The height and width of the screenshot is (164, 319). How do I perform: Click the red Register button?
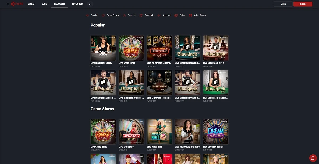click(303, 4)
